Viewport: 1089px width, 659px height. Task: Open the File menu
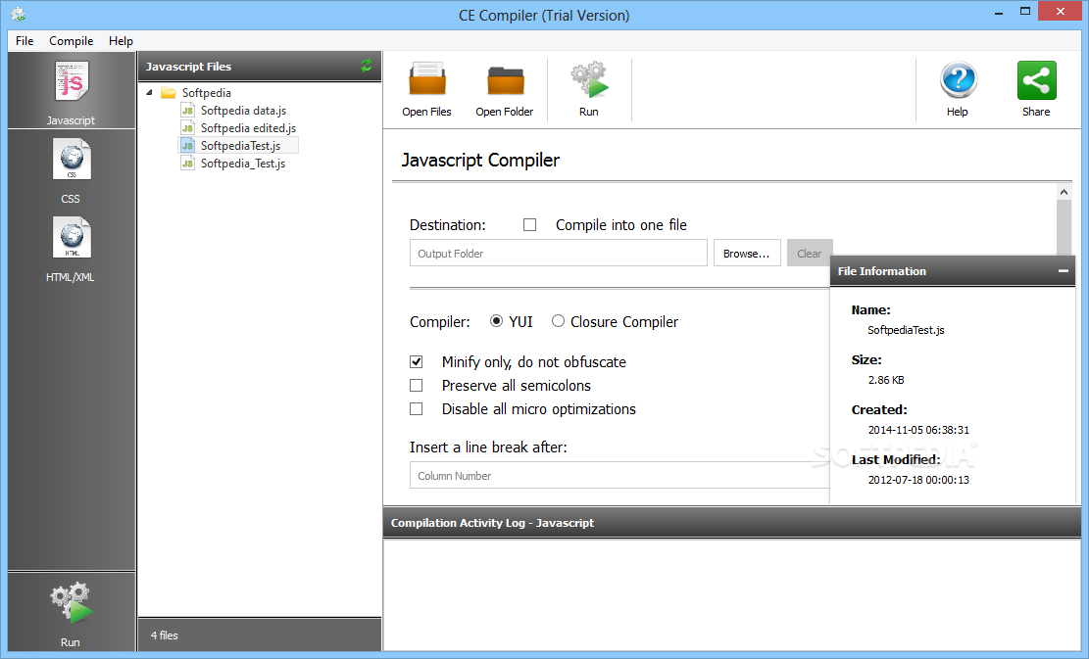(x=25, y=41)
